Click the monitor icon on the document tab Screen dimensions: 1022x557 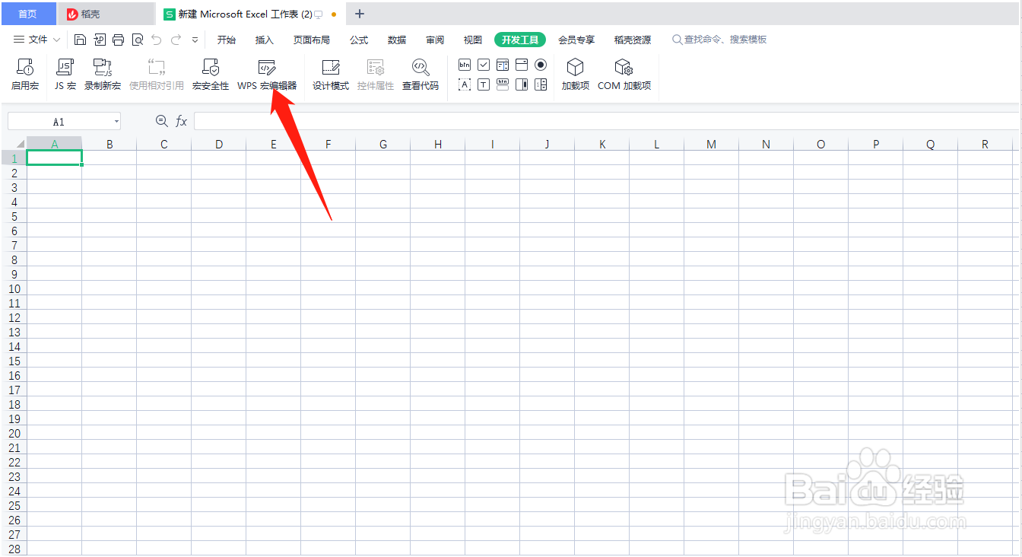319,14
